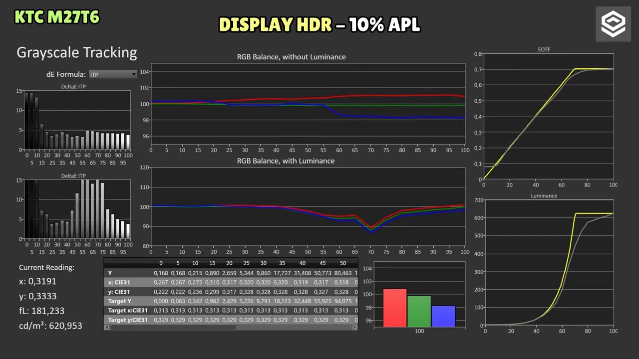Click the Y value 50,773 cell
Image resolution: width=639 pixels, height=359 pixels.
click(x=322, y=273)
